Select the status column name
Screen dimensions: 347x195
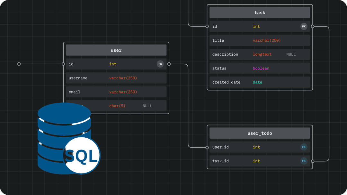point(219,68)
